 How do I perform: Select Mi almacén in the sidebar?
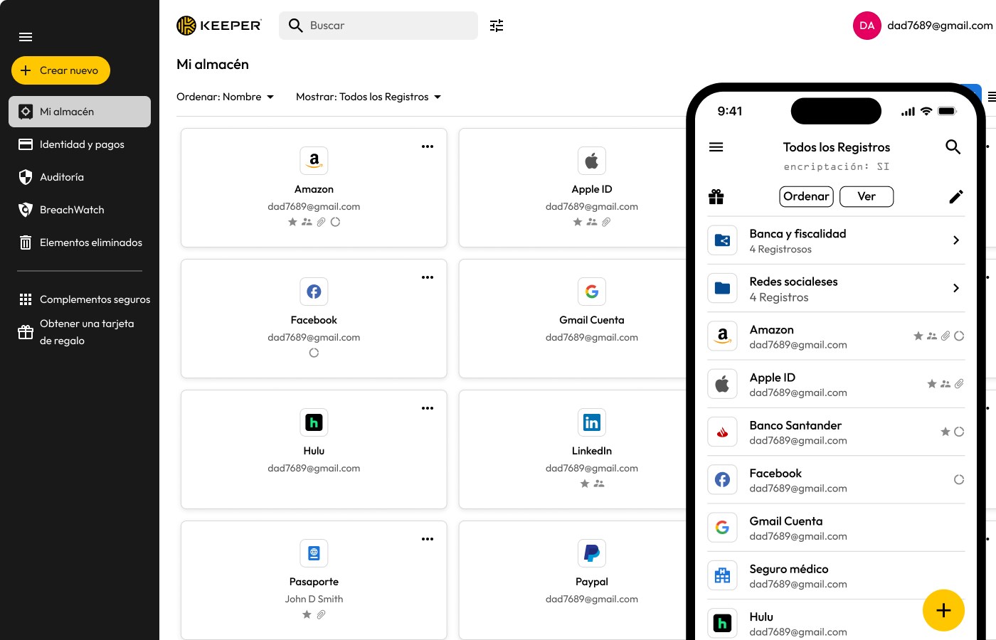click(80, 112)
